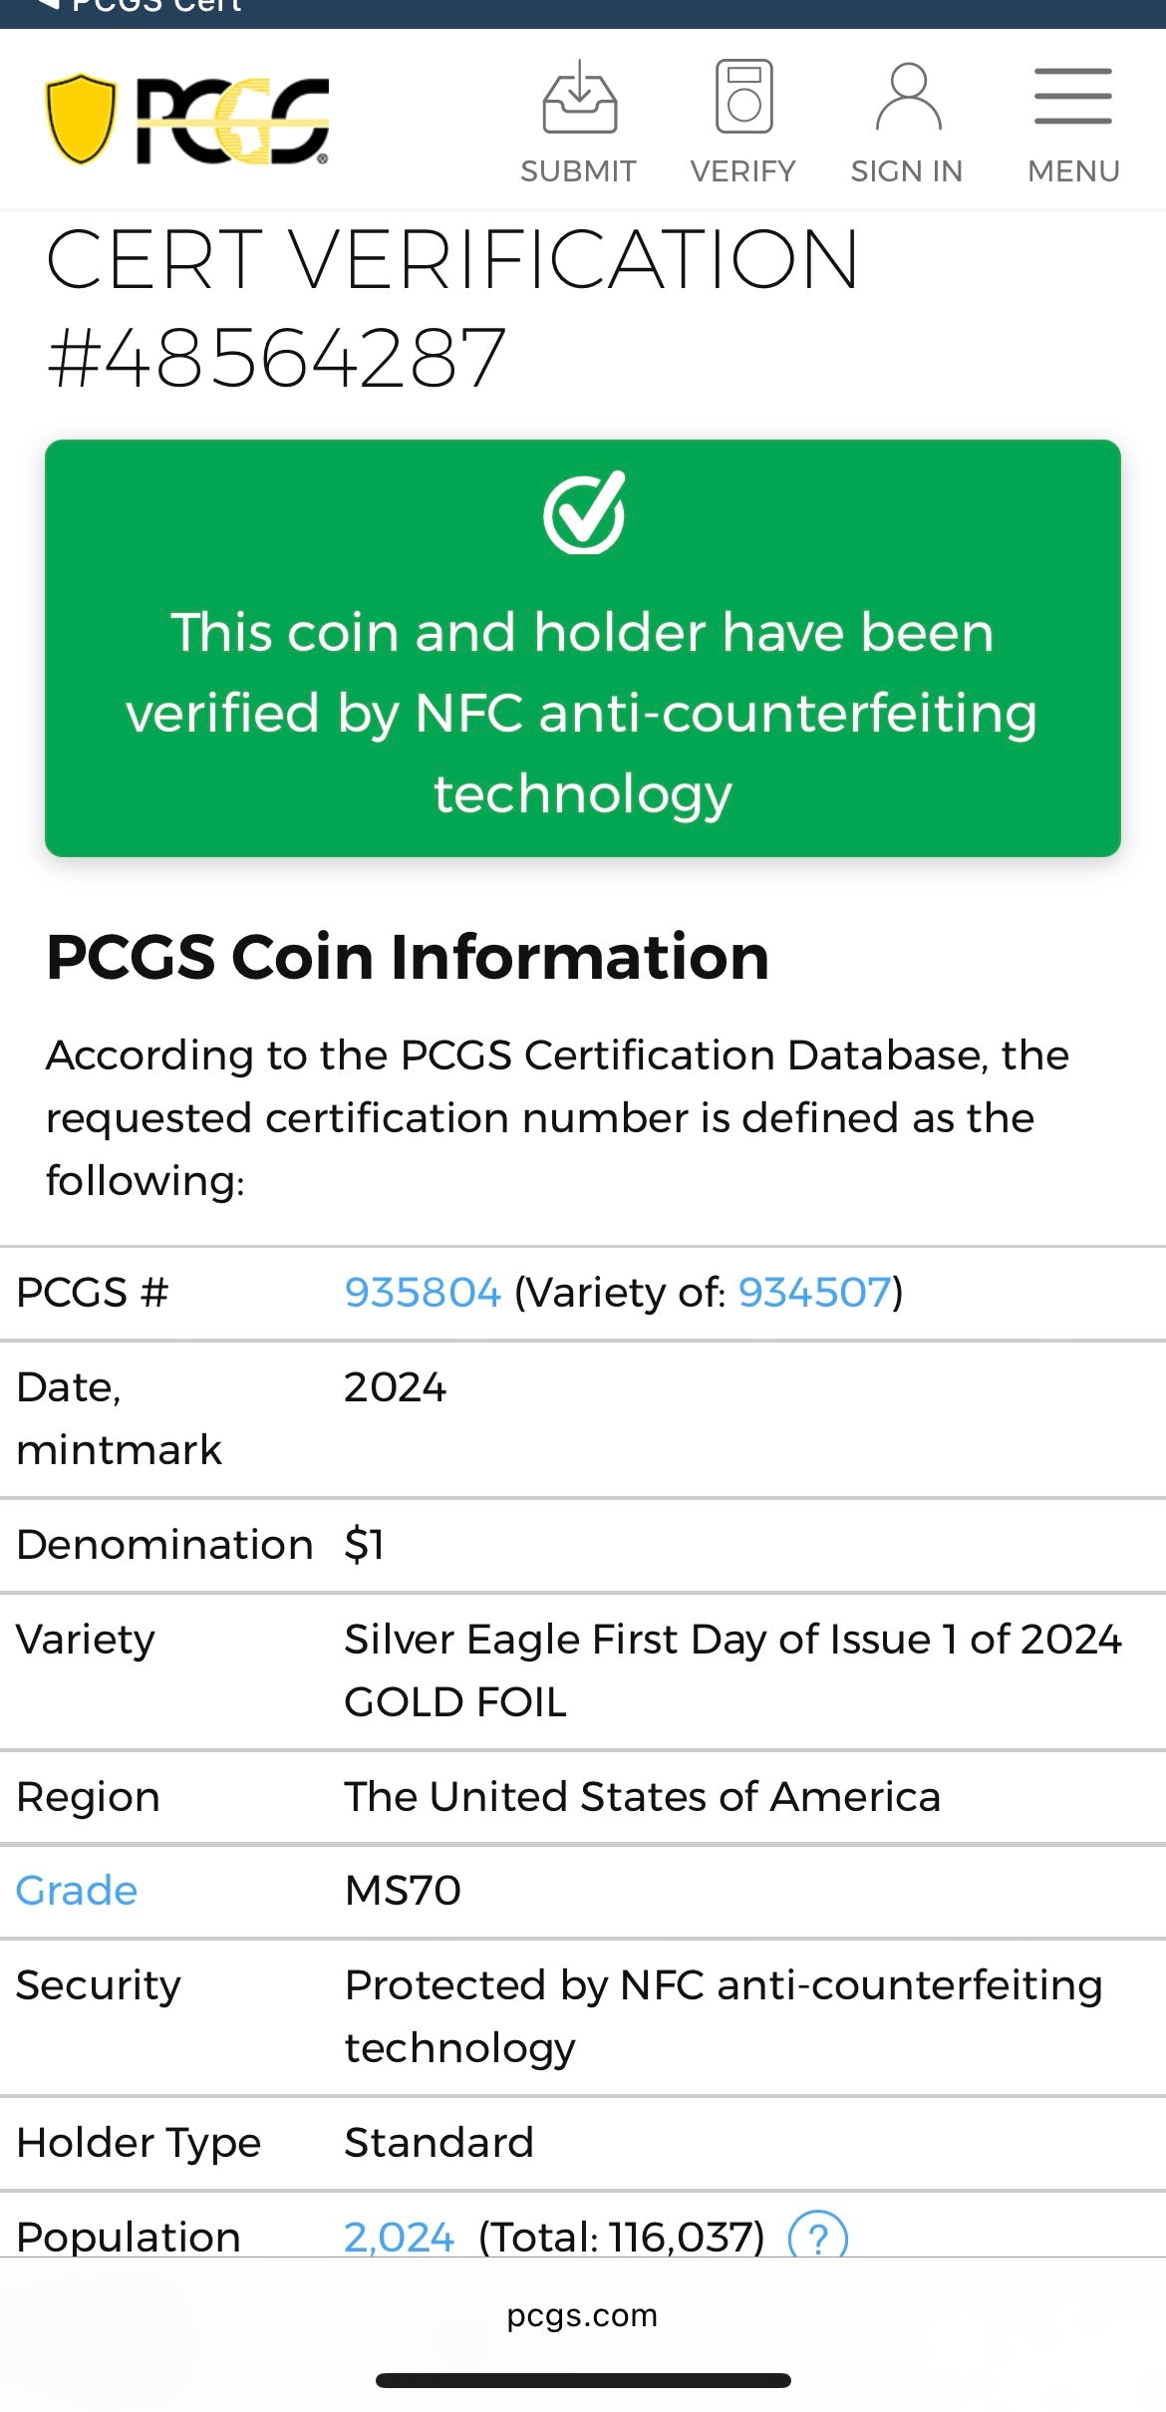View variety link 934507

pyautogui.click(x=813, y=1291)
